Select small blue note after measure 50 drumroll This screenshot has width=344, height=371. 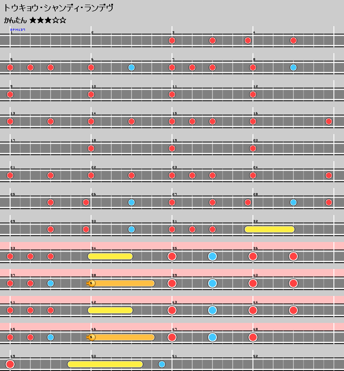pyautogui.click(x=162, y=364)
